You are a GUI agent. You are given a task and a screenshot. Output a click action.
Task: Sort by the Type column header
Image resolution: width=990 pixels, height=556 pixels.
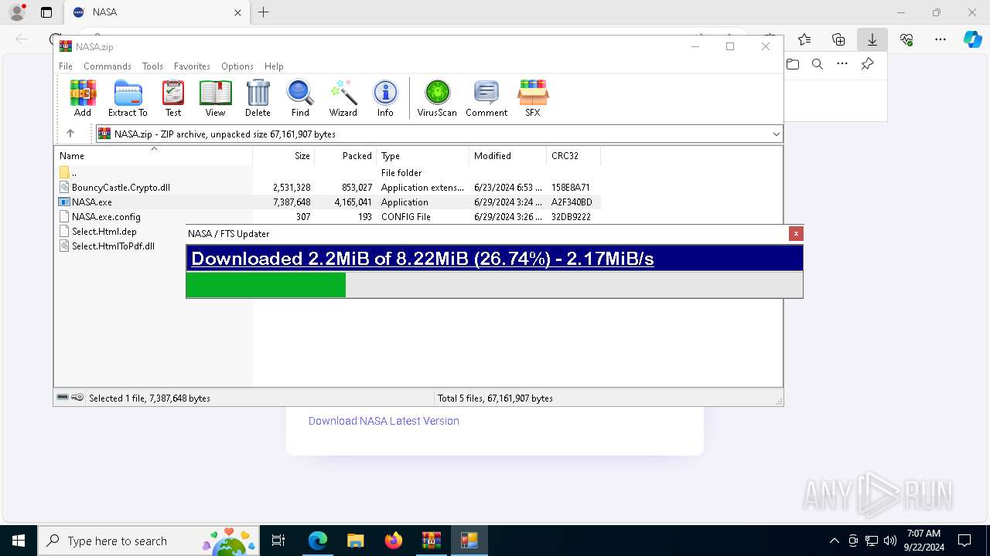pos(423,155)
